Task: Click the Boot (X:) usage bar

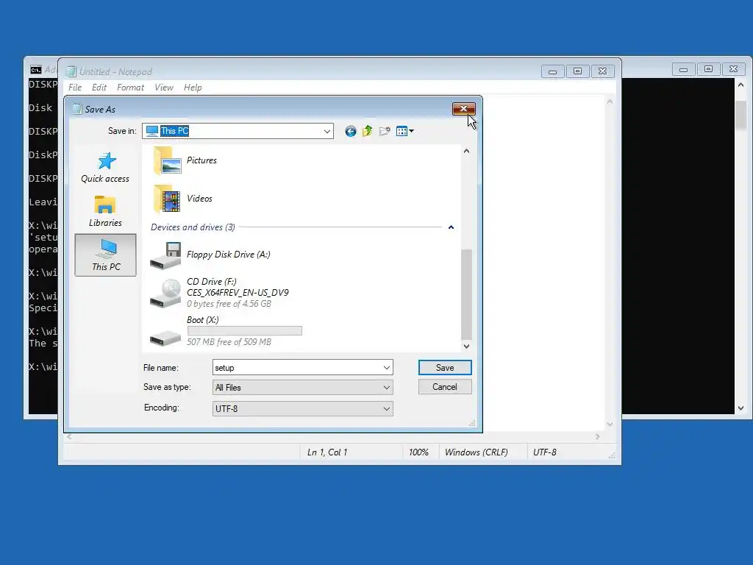Action: point(244,330)
